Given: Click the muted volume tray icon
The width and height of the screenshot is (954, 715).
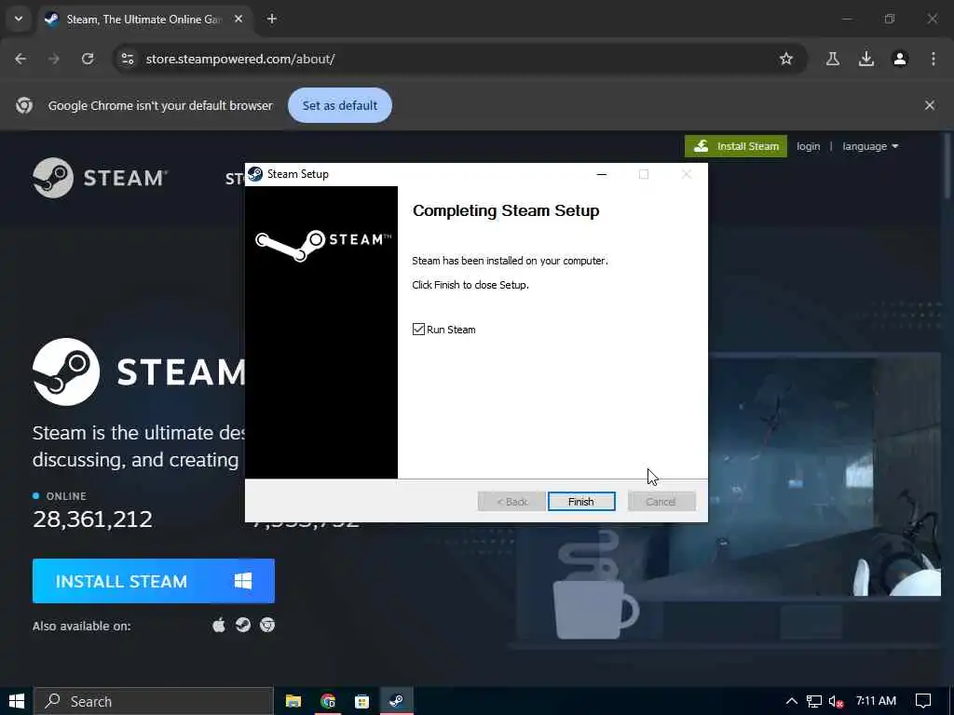Looking at the screenshot, I should click(836, 702).
